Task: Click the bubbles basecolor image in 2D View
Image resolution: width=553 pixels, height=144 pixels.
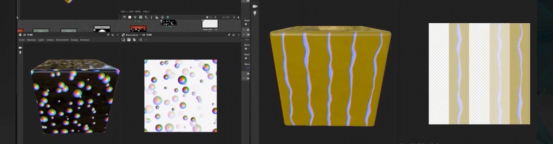Action: tap(181, 96)
